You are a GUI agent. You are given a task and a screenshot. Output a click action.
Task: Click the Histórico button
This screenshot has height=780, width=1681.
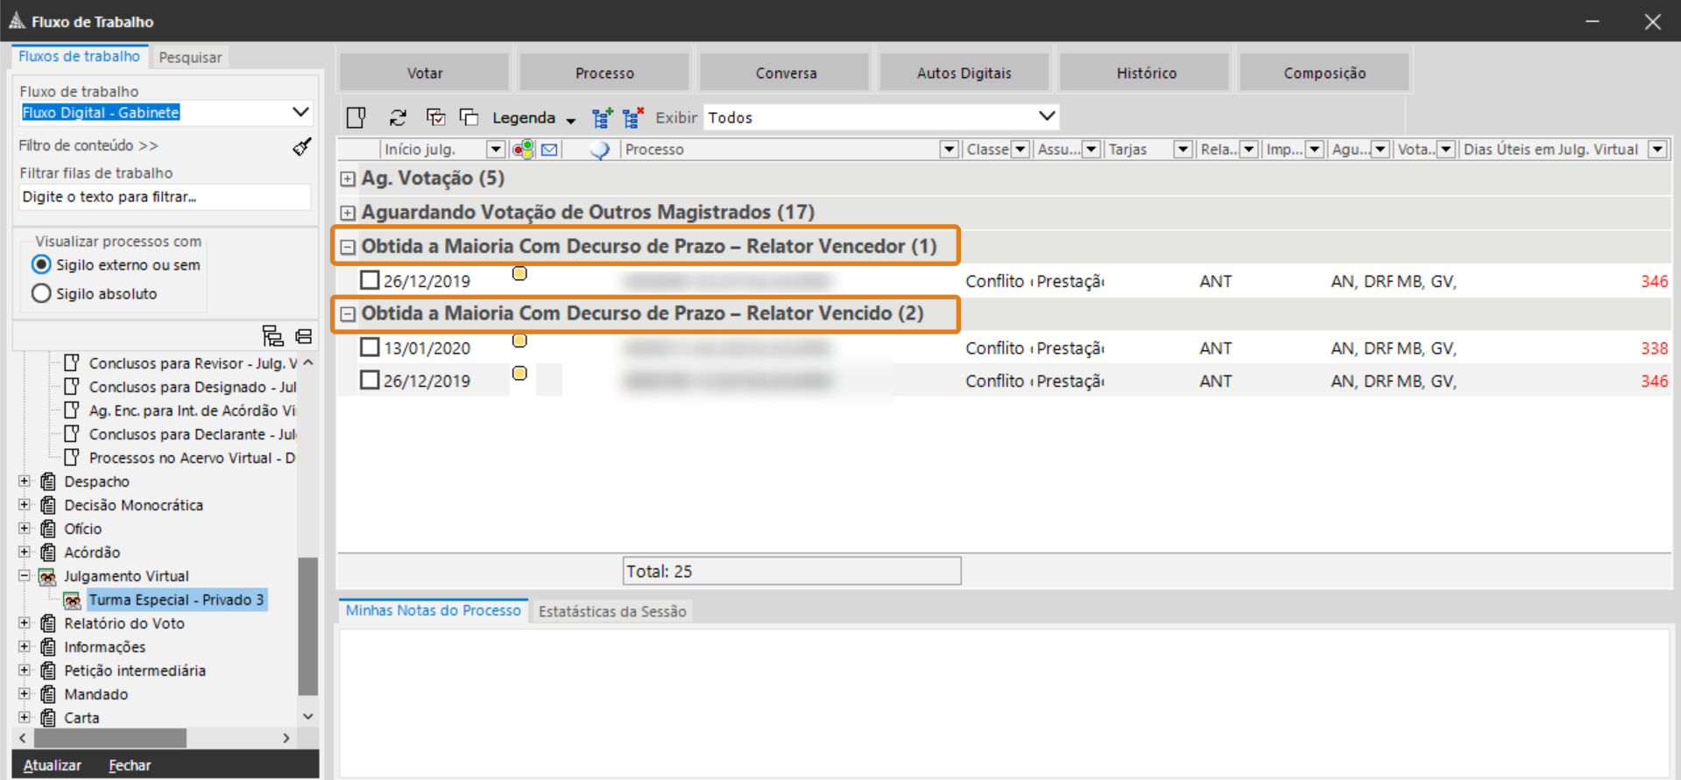tap(1146, 73)
